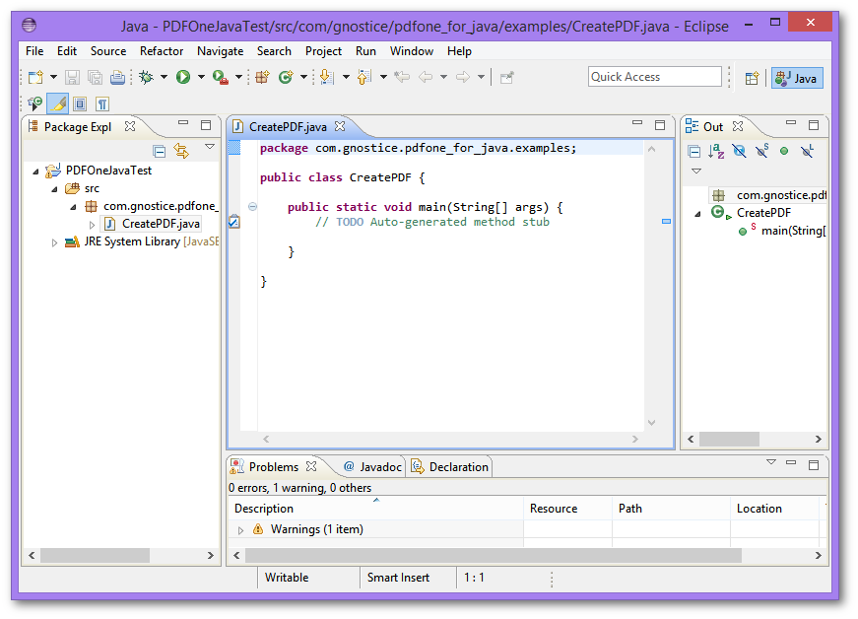Open Debug configurations dropdown arrow
This screenshot has height=619, width=858.
coord(164,77)
